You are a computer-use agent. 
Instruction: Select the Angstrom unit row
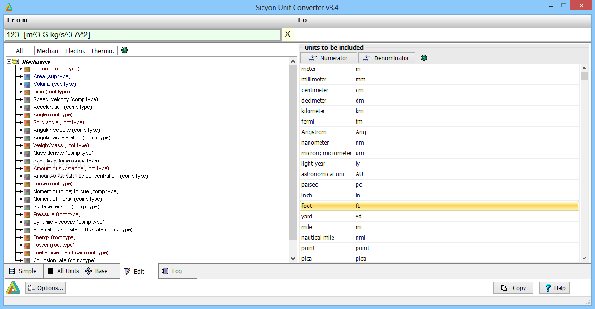[440, 132]
